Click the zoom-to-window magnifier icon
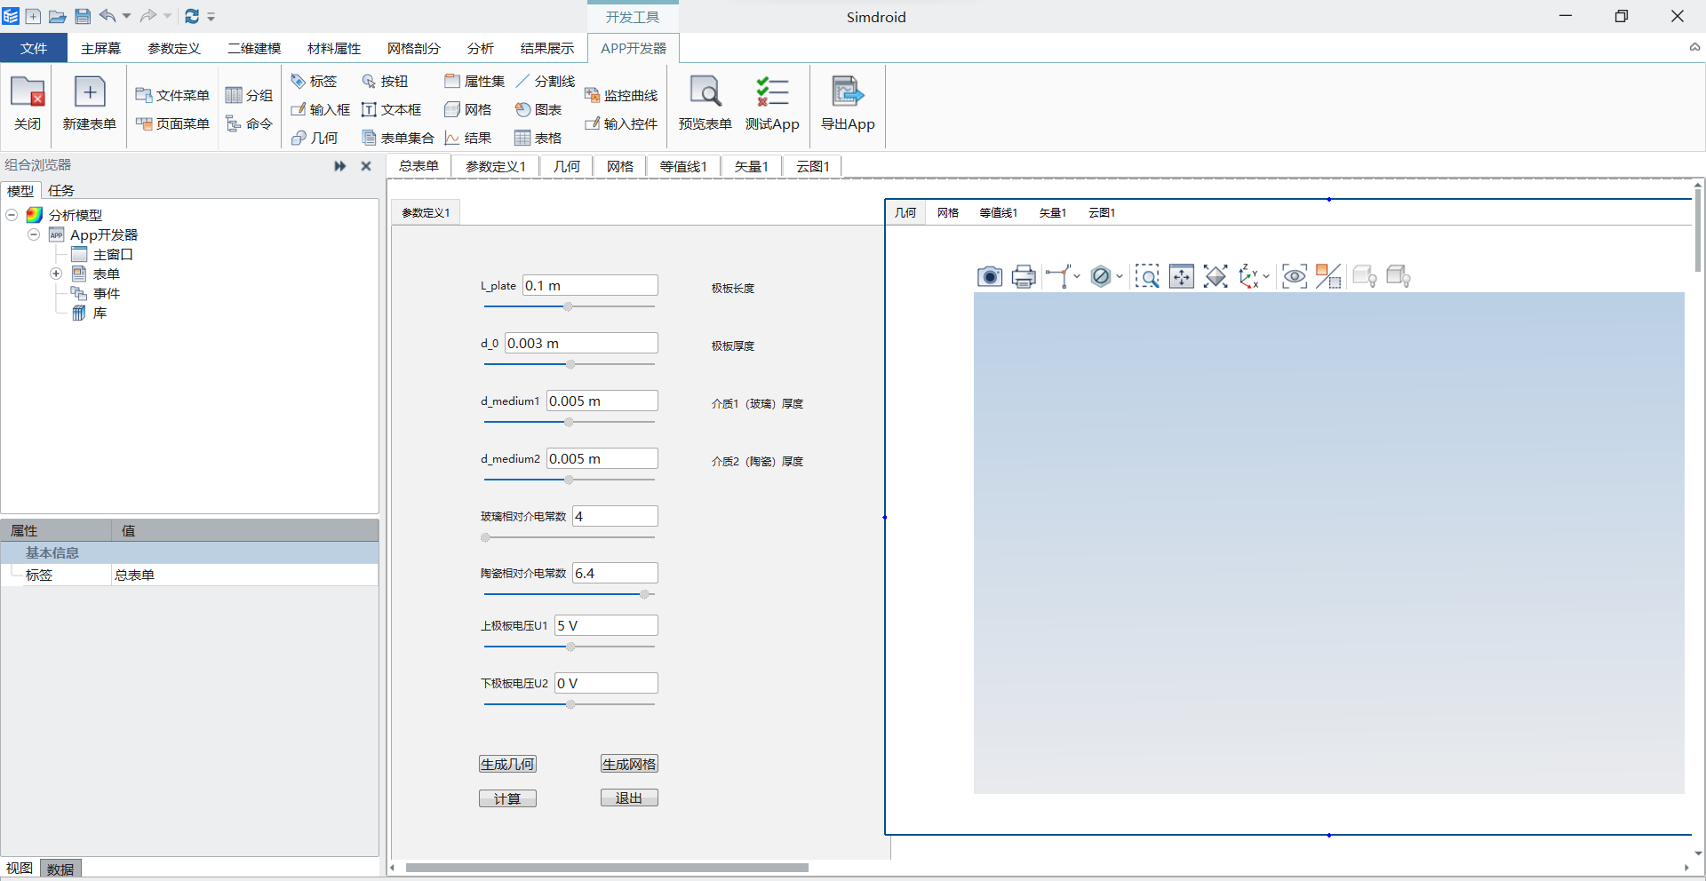Screen dimensions: 1706x881 (1147, 277)
